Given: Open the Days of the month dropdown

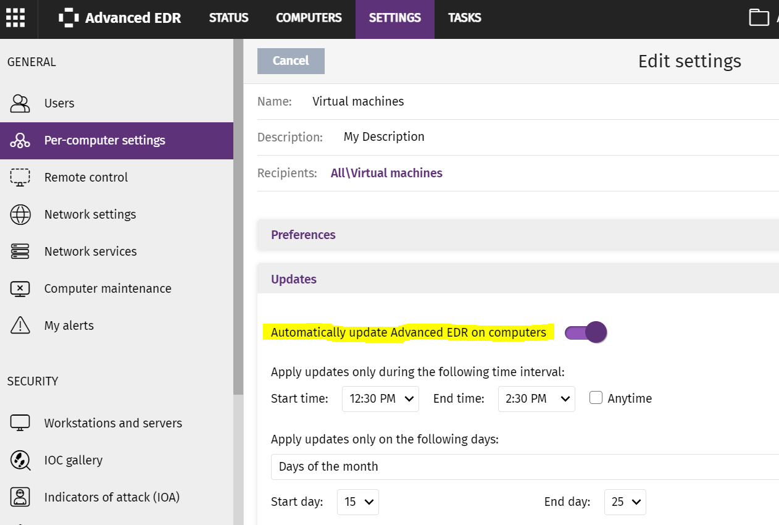Looking at the screenshot, I should point(525,466).
